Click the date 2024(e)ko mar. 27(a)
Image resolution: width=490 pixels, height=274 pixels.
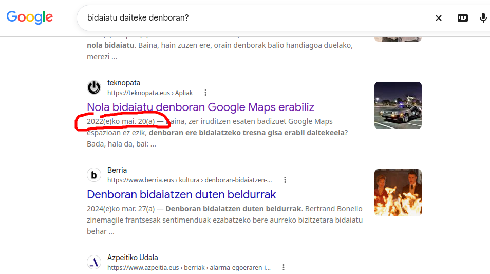pos(121,209)
